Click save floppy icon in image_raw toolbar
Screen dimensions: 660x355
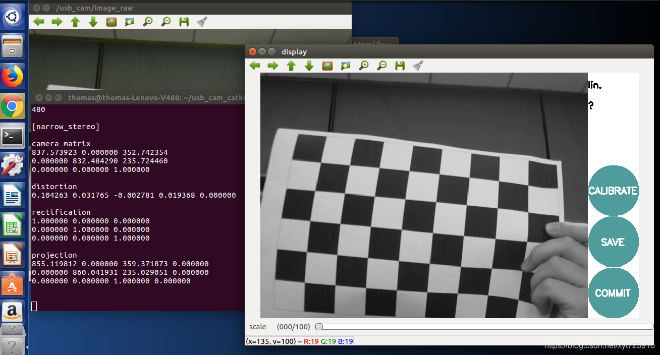pos(184,22)
